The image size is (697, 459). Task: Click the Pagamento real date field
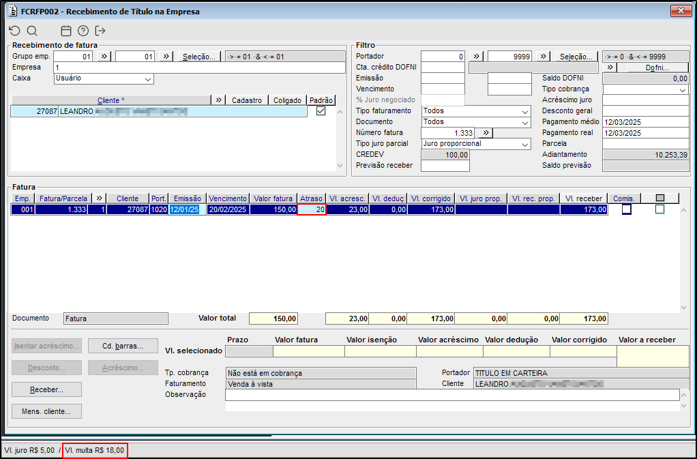click(645, 133)
